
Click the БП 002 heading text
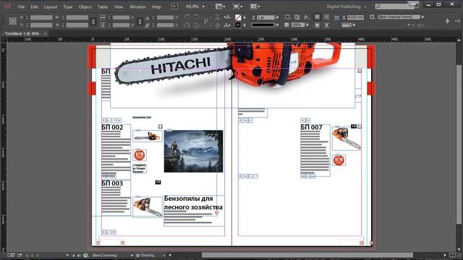tap(112, 127)
